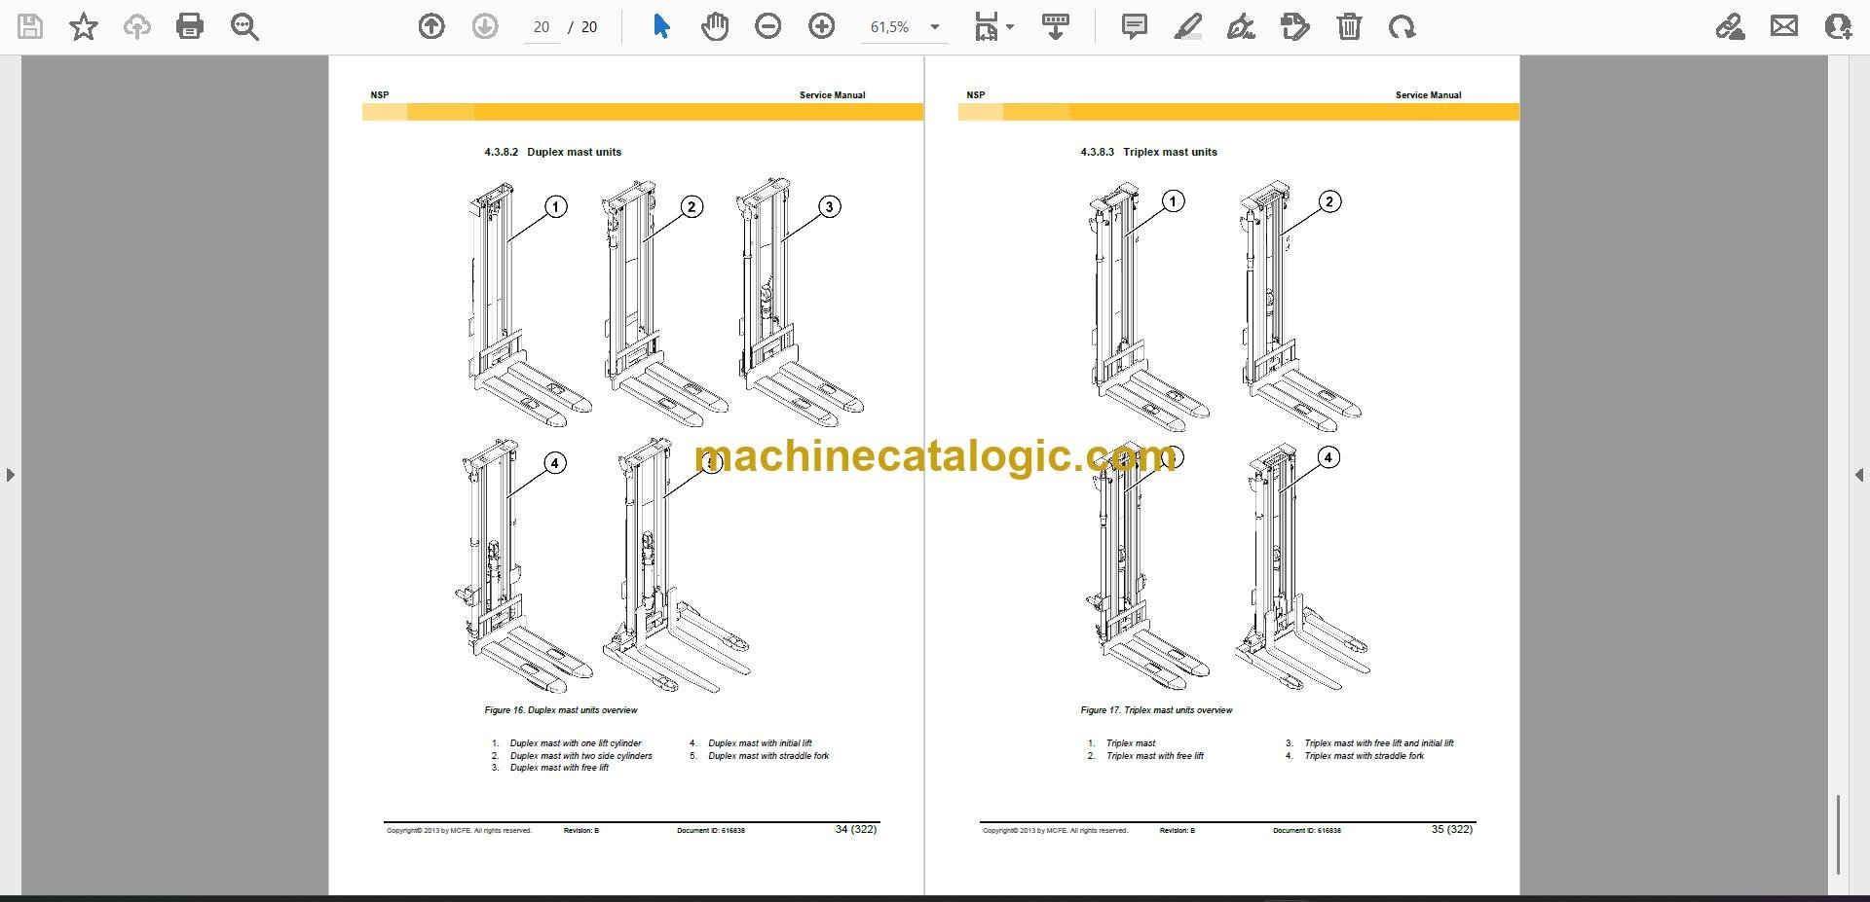Go to previous page arrow
The image size is (1870, 902).
(x=431, y=26)
